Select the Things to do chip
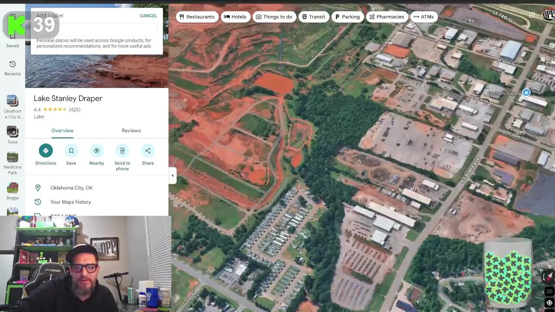This screenshot has height=312, width=555. [274, 17]
